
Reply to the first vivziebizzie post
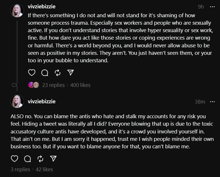click(x=45, y=73)
